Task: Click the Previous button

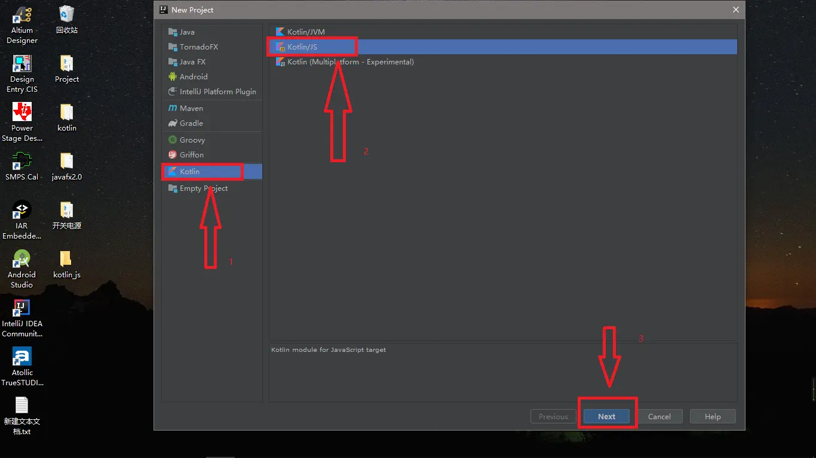Action: pyautogui.click(x=553, y=416)
